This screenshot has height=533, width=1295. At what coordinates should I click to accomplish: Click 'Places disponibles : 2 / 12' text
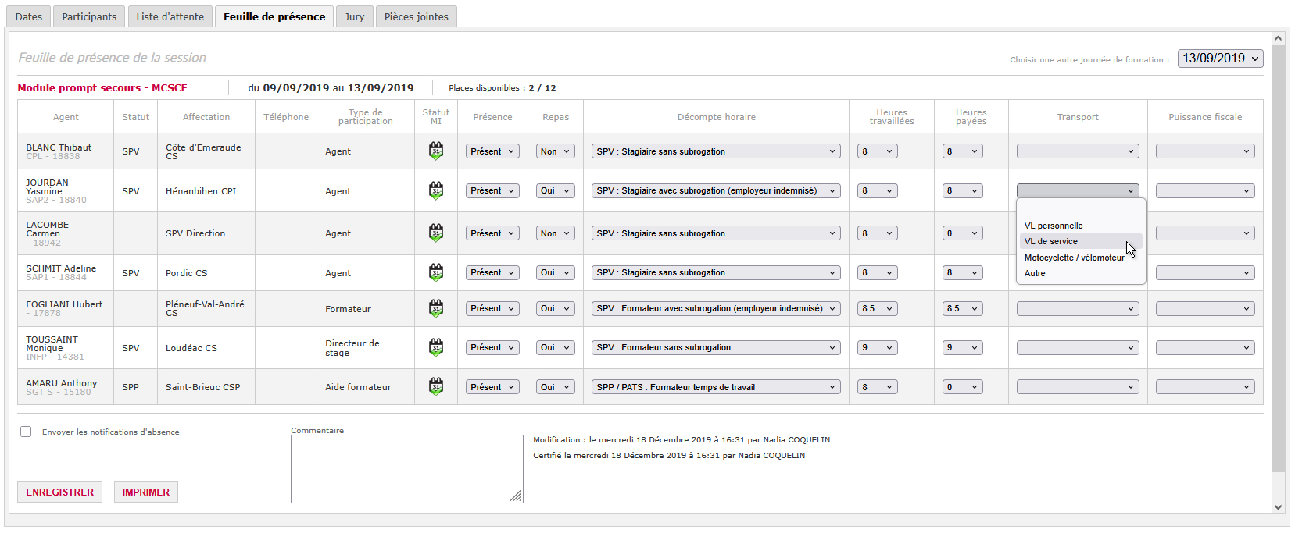tap(502, 87)
